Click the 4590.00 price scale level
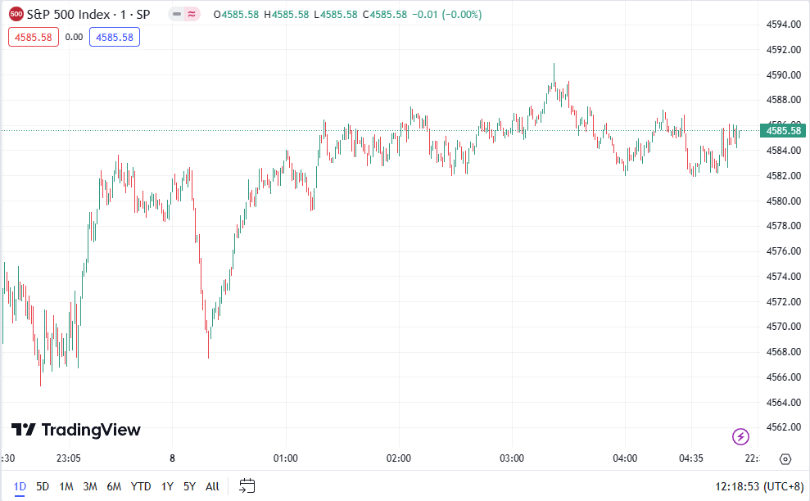Screen dimensions: 810x501 [x=783, y=74]
